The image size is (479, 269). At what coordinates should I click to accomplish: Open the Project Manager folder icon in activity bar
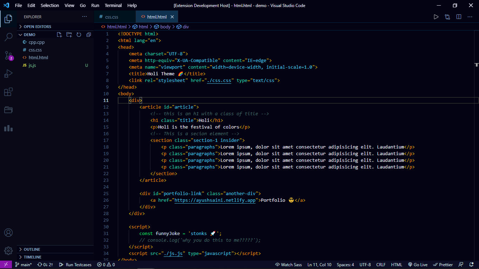(8, 110)
